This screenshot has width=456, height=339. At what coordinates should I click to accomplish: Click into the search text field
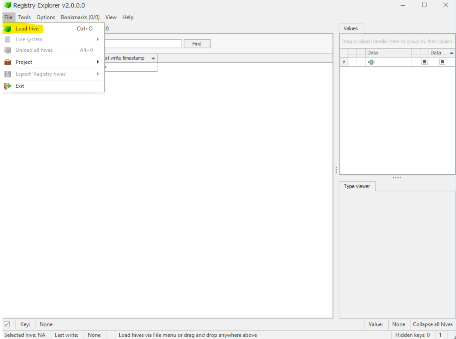(143, 43)
